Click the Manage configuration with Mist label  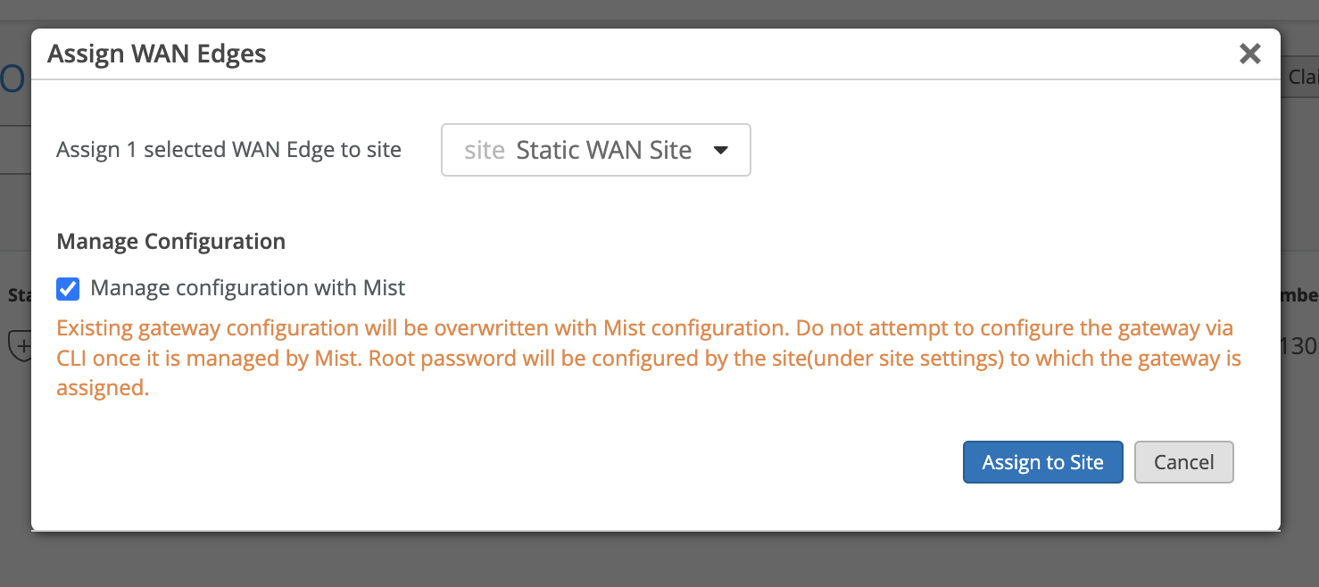[x=247, y=288]
